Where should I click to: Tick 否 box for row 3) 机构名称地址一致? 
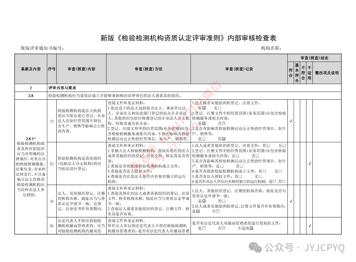[x=223, y=201]
